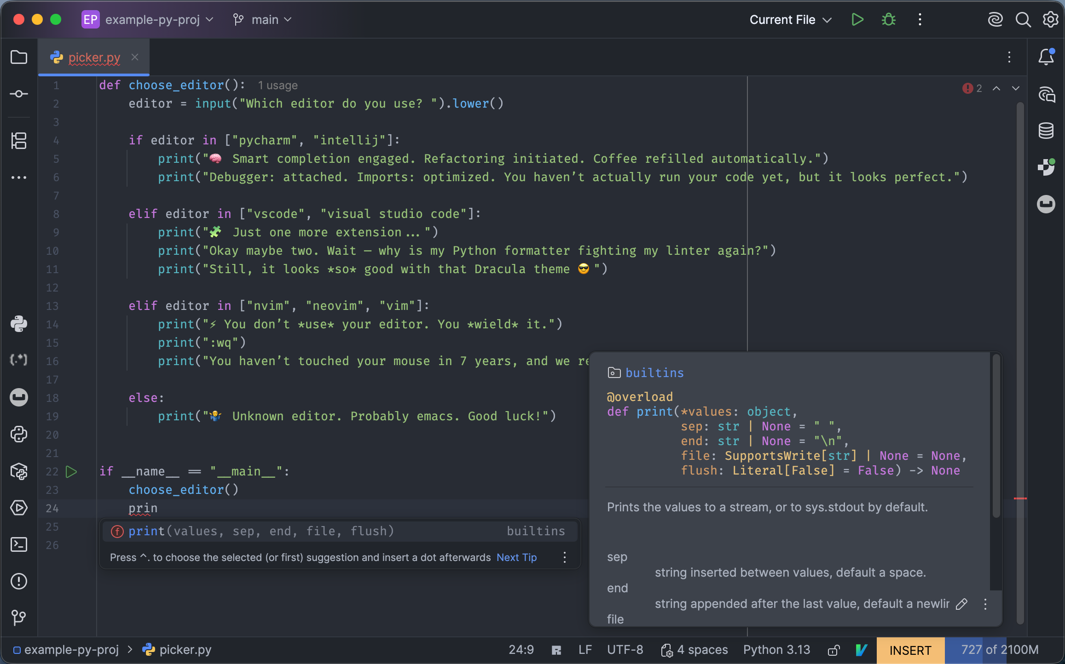
Task: Toggle IdeaVim plugin icon in status bar
Action: (x=861, y=650)
